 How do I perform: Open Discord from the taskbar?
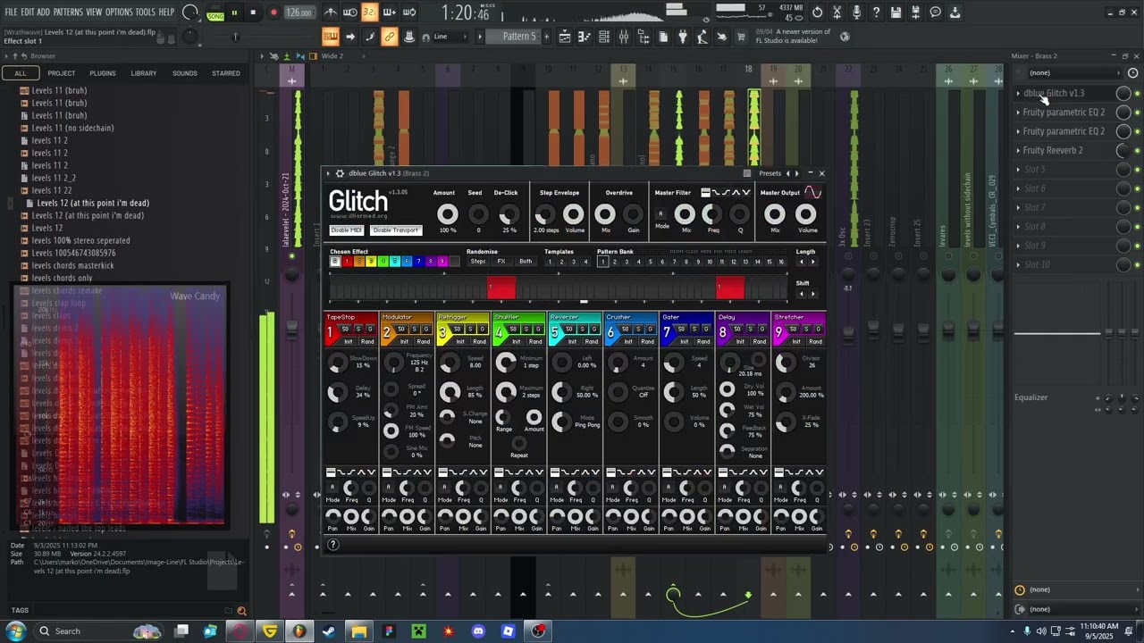(478, 631)
